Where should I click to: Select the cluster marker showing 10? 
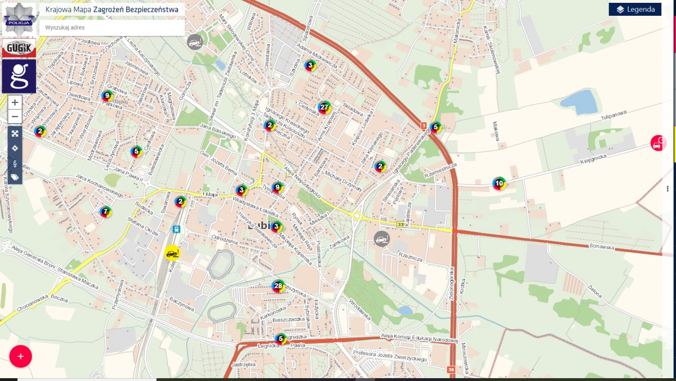point(499,183)
